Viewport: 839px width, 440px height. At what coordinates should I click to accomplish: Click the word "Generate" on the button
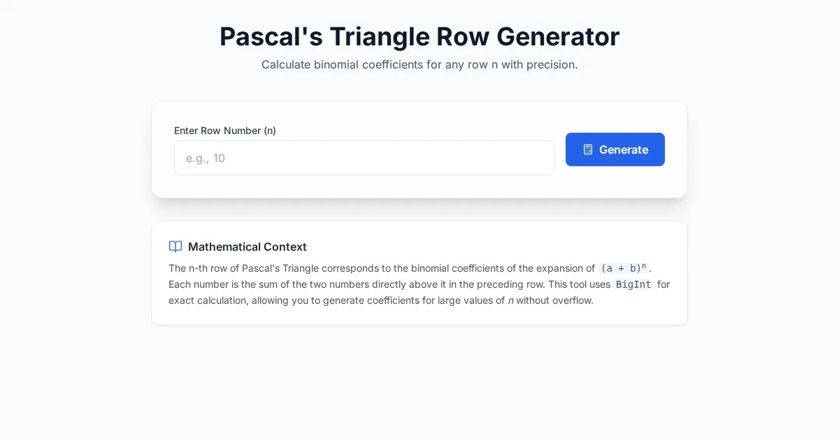pos(623,149)
